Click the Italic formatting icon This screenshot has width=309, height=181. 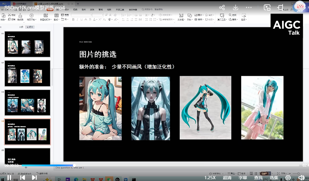(x=77, y=19)
